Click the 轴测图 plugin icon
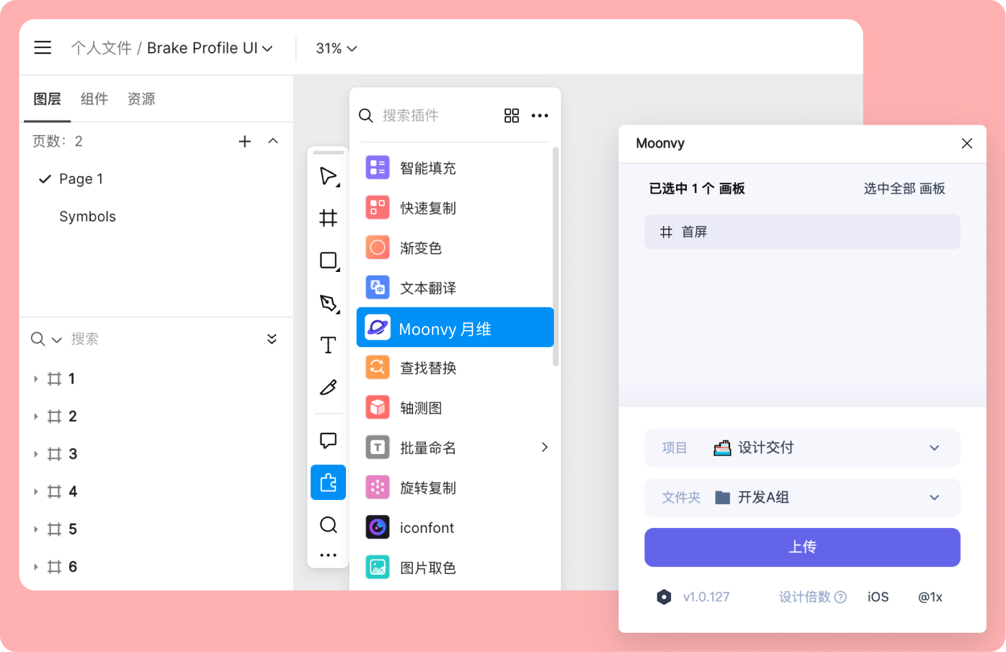 click(x=377, y=407)
